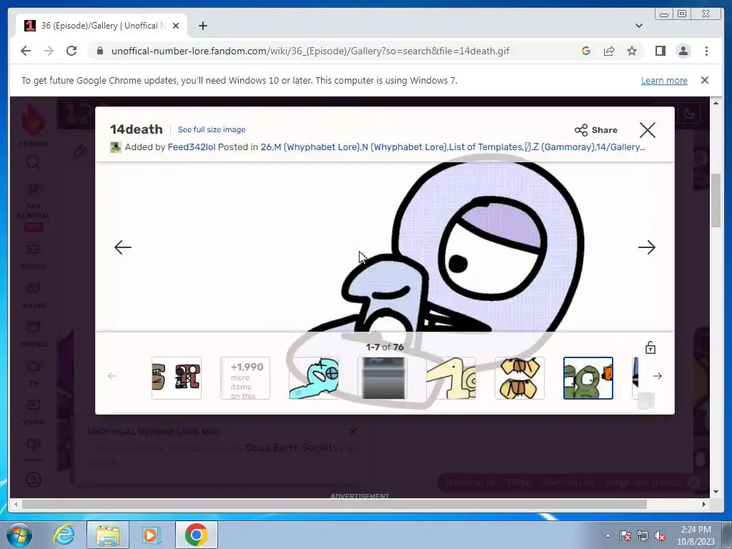Viewport: 732px width, 549px height.
Task: Show next image with right arrow
Action: pyautogui.click(x=647, y=247)
